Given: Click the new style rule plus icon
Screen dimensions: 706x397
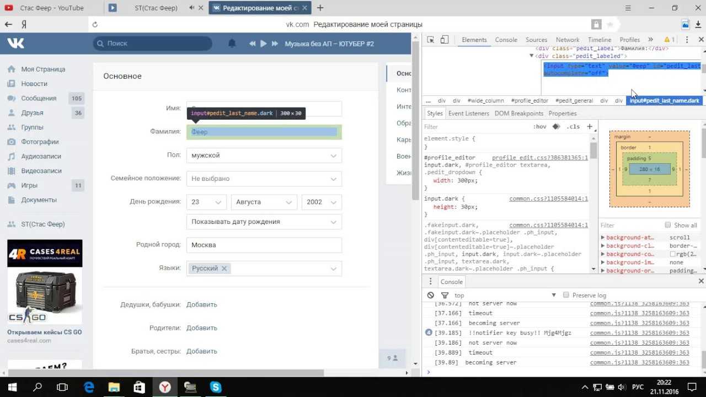Looking at the screenshot, I should (590, 126).
